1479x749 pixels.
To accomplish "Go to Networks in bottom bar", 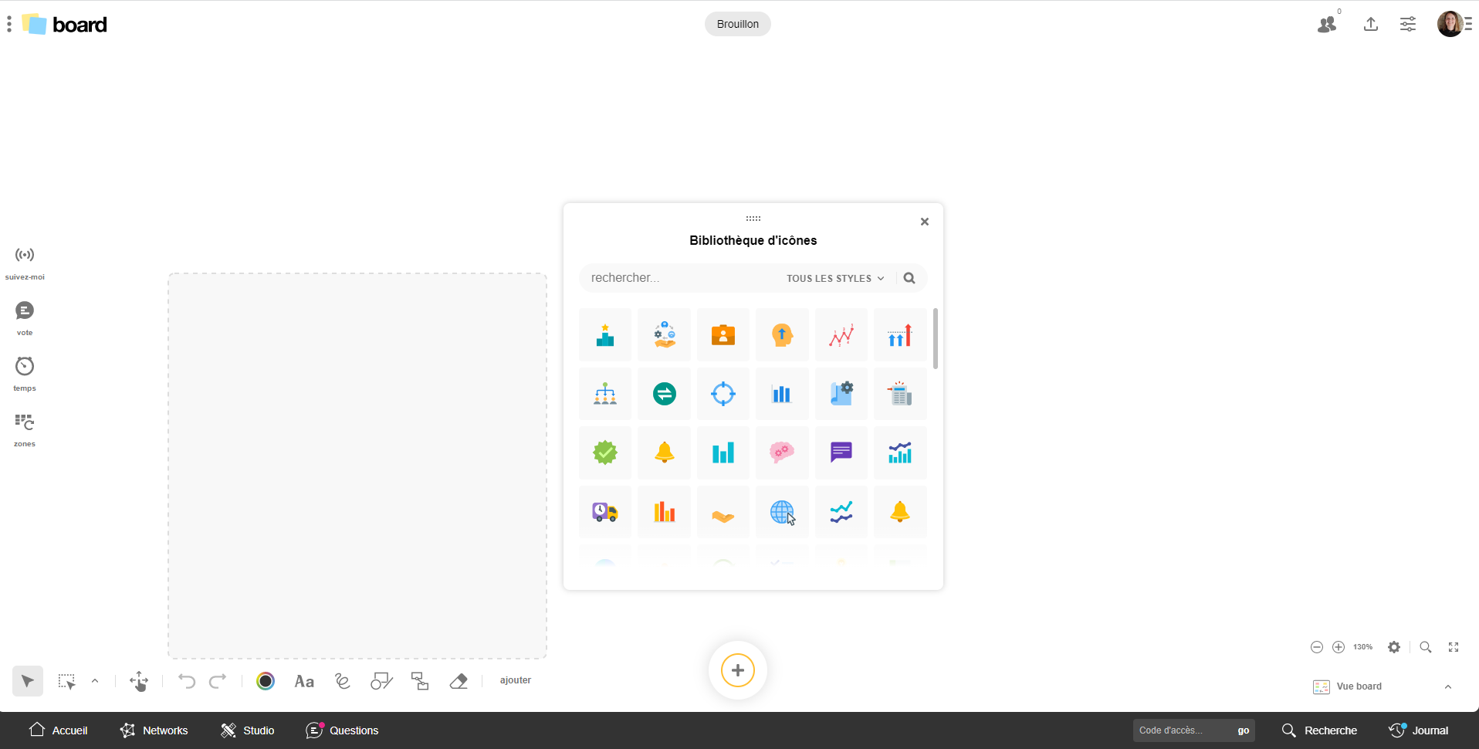I will pos(154,730).
